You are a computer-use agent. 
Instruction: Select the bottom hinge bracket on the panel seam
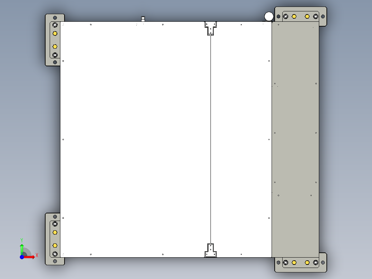(x=211, y=250)
